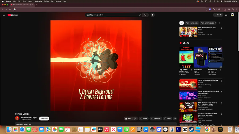
Task: Click the Download button
Action: click(156, 118)
